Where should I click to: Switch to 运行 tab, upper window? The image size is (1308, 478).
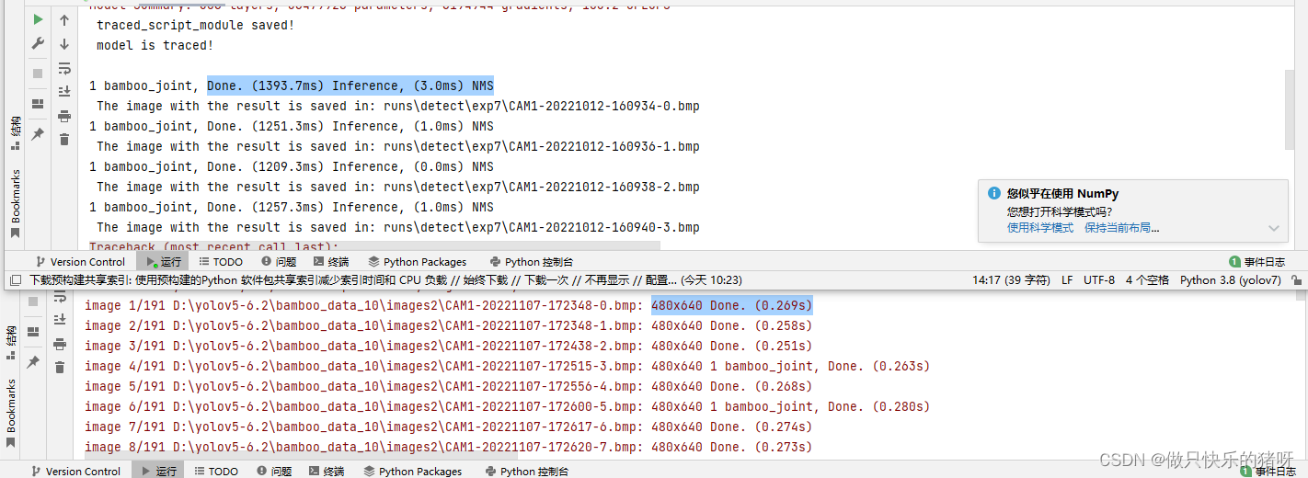pyautogui.click(x=164, y=262)
